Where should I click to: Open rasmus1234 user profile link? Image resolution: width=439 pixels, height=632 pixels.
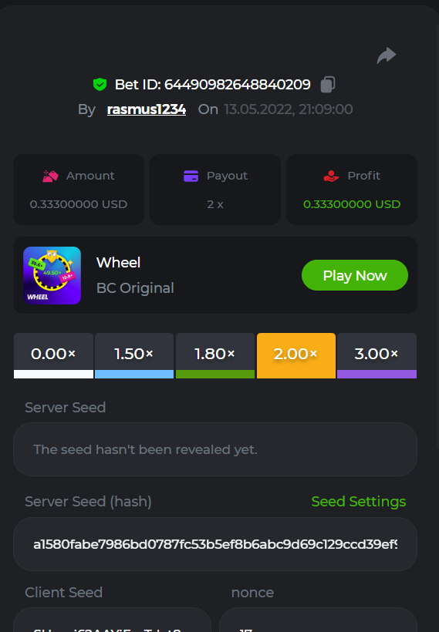(147, 109)
